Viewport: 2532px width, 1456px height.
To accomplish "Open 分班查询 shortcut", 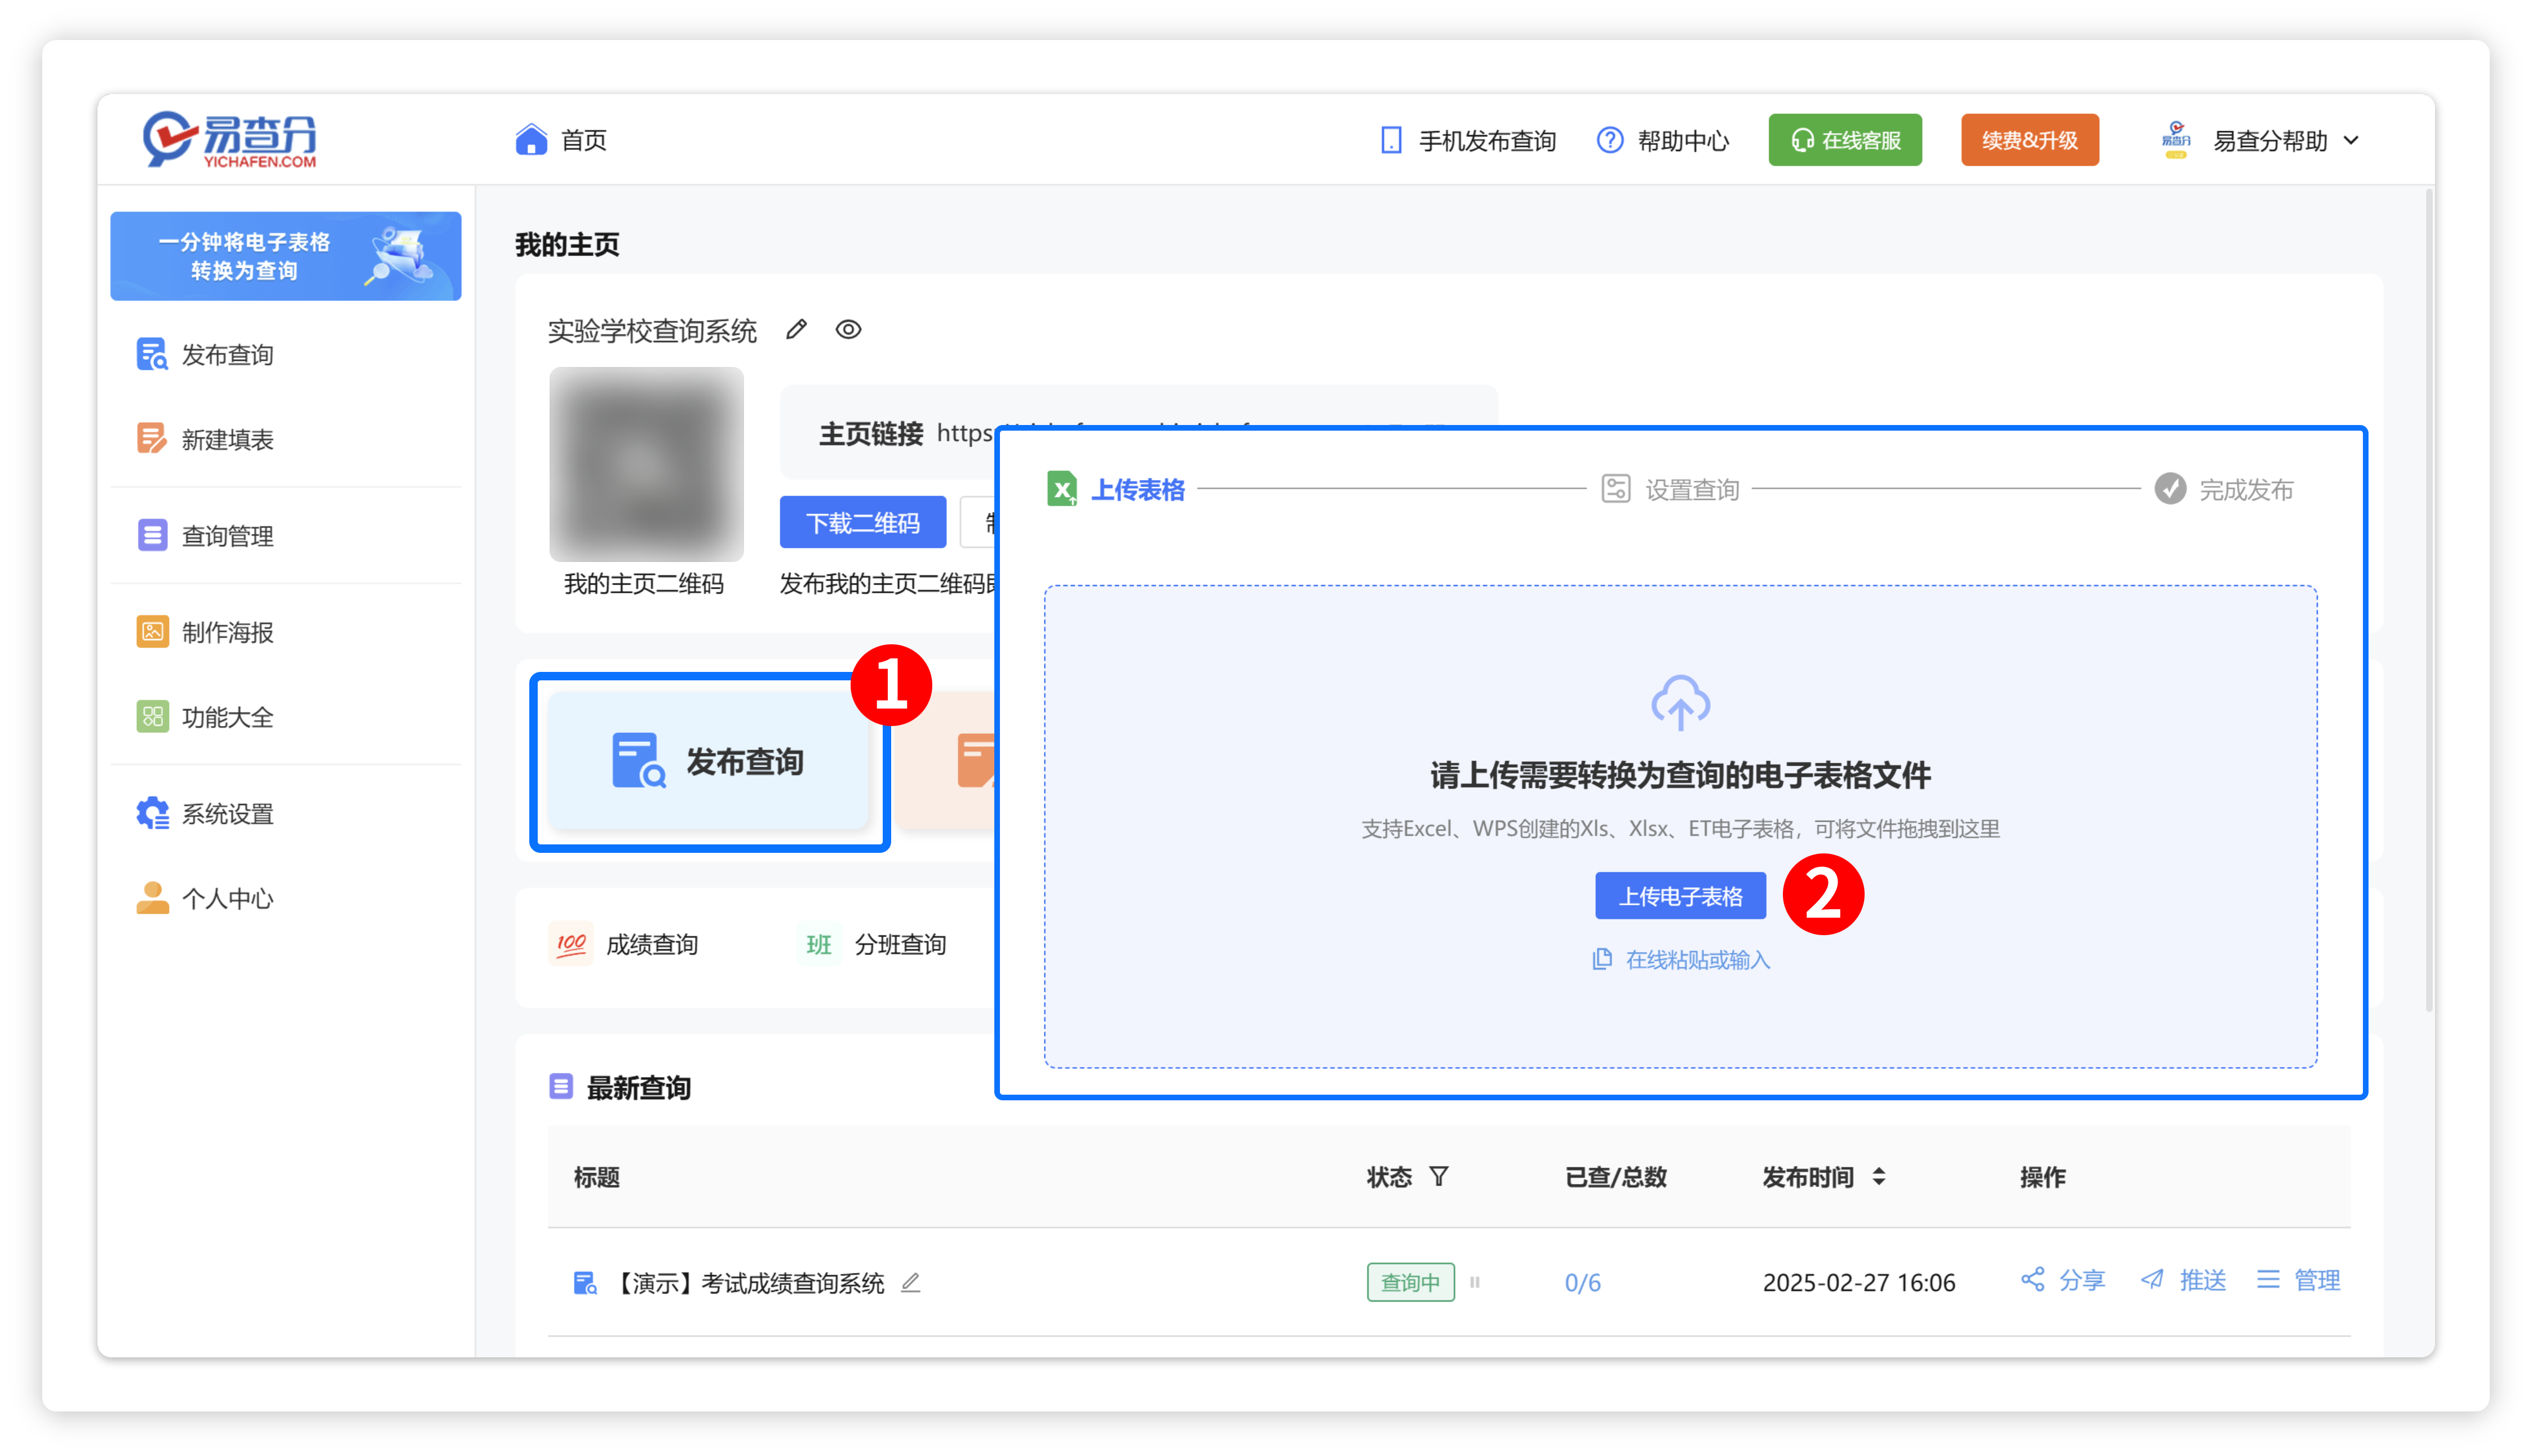I will click(872, 944).
